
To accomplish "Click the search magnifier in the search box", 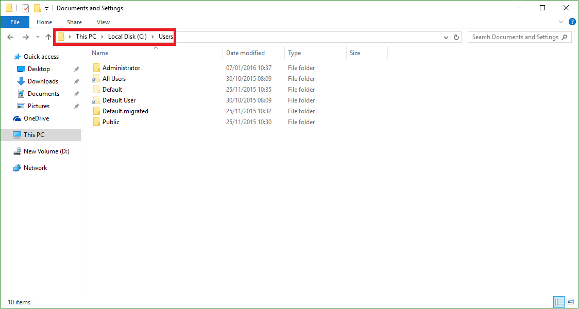I will click(565, 37).
